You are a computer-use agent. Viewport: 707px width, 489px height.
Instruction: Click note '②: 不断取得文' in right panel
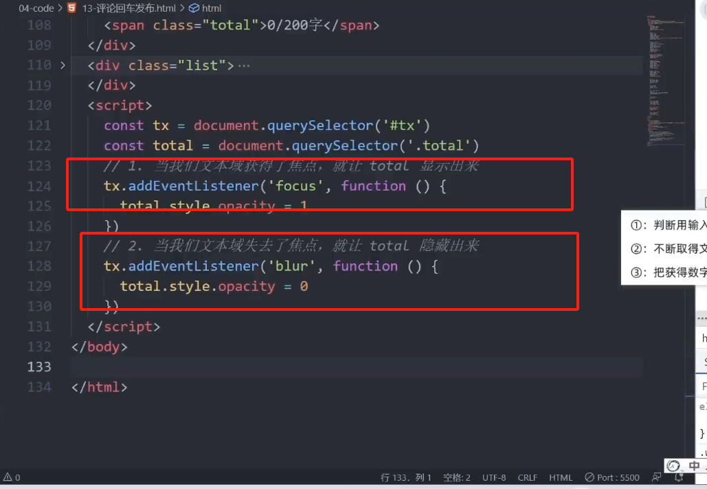pos(668,248)
